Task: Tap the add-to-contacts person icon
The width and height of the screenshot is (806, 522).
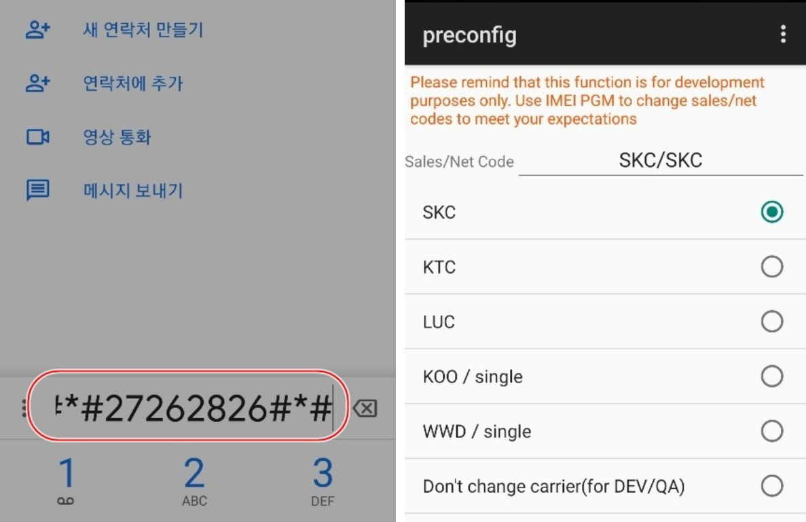Action: [x=37, y=83]
